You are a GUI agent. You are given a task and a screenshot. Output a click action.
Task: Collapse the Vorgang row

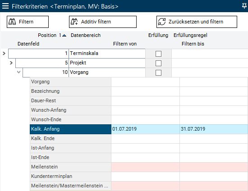[x=18, y=72]
